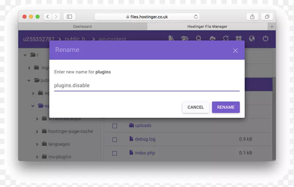Screen dimensions: 294x187
Task: Collapse the public_html folder chevron
Action: pyautogui.click(x=29, y=80)
